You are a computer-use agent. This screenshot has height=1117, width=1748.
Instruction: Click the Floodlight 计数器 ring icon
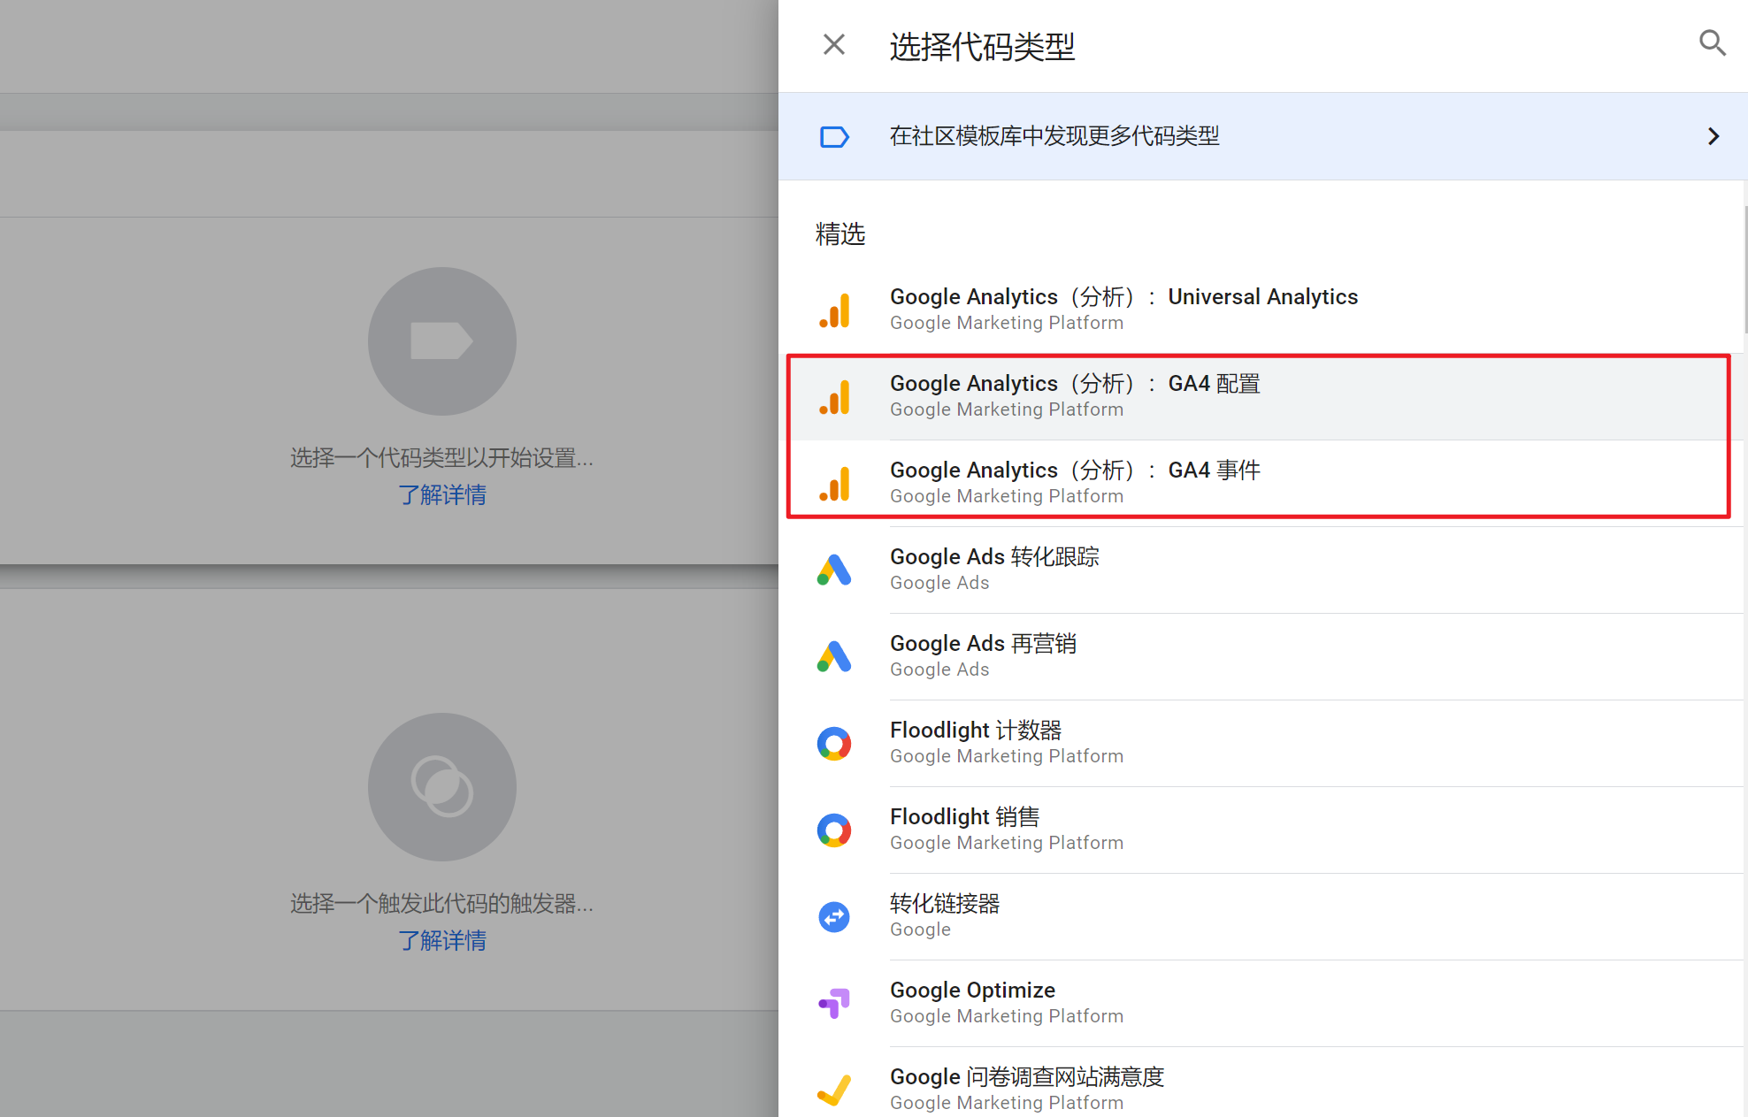click(834, 743)
